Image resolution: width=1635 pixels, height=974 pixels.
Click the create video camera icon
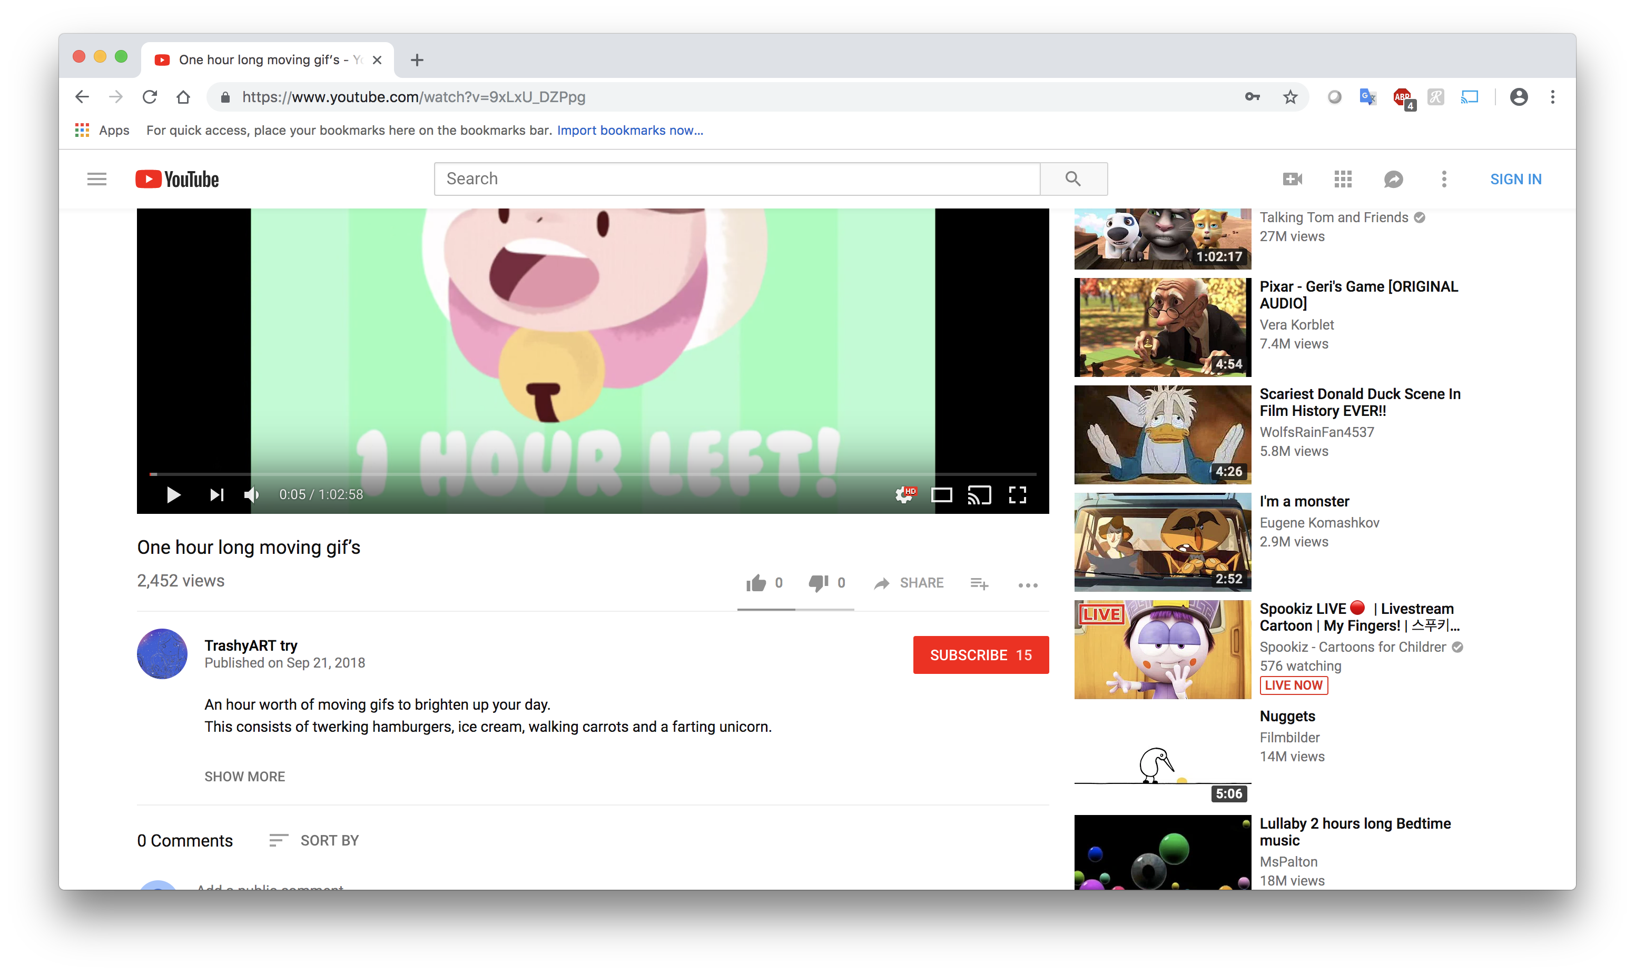[1292, 179]
